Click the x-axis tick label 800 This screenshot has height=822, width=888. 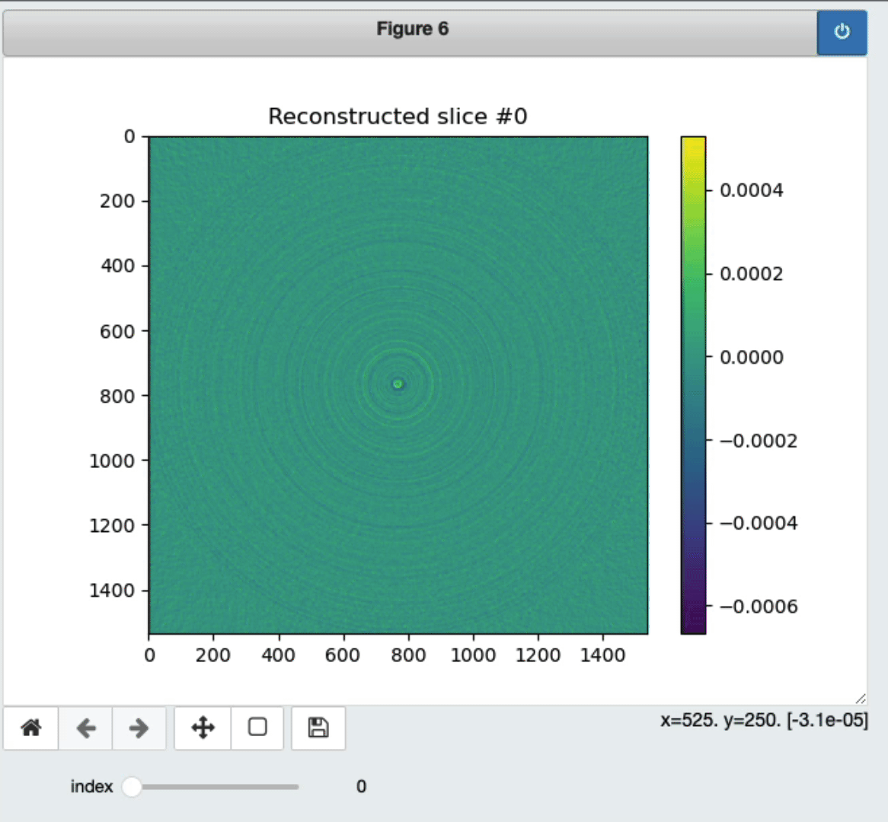pyautogui.click(x=408, y=655)
